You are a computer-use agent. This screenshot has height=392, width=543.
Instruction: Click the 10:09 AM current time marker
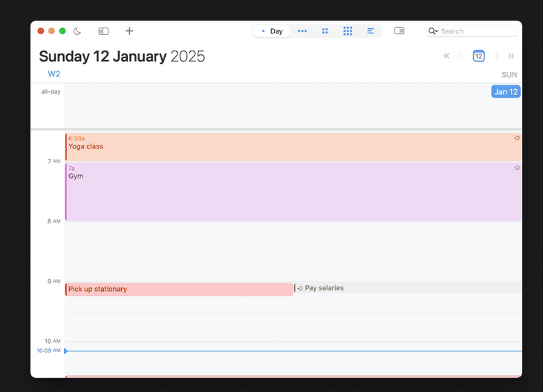[x=48, y=350]
